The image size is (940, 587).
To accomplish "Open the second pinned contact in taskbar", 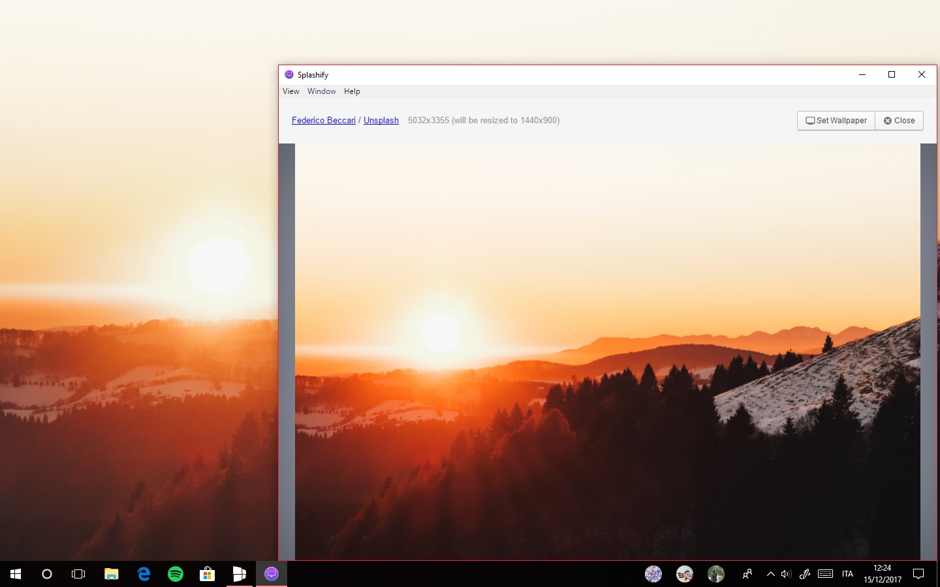I will pos(685,574).
